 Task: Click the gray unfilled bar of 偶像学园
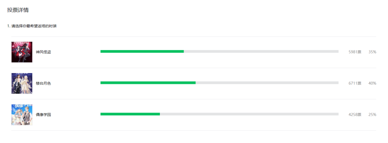tap(249, 114)
